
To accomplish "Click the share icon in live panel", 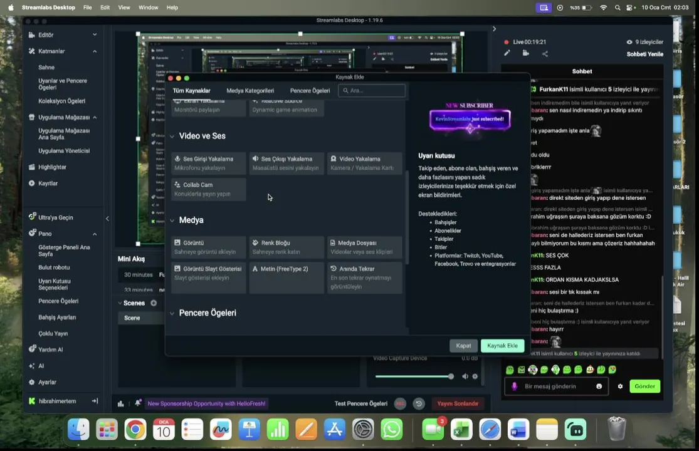I will (545, 54).
